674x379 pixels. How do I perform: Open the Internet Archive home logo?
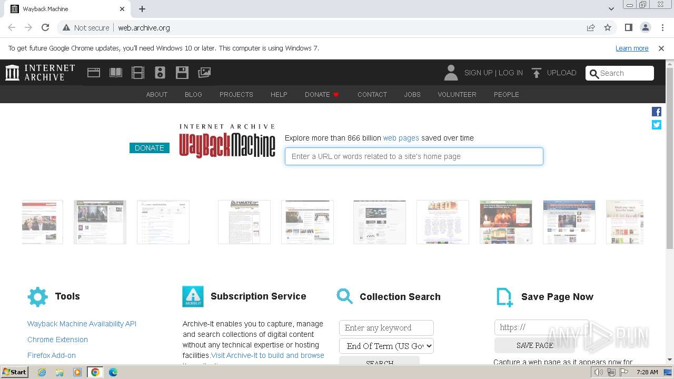[x=40, y=73]
